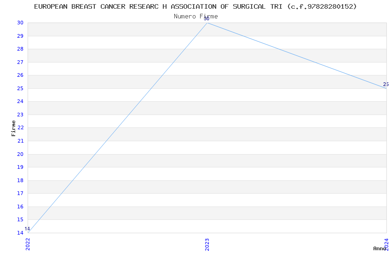
Task: Click the data label 25 for 2024
Action: (x=386, y=84)
